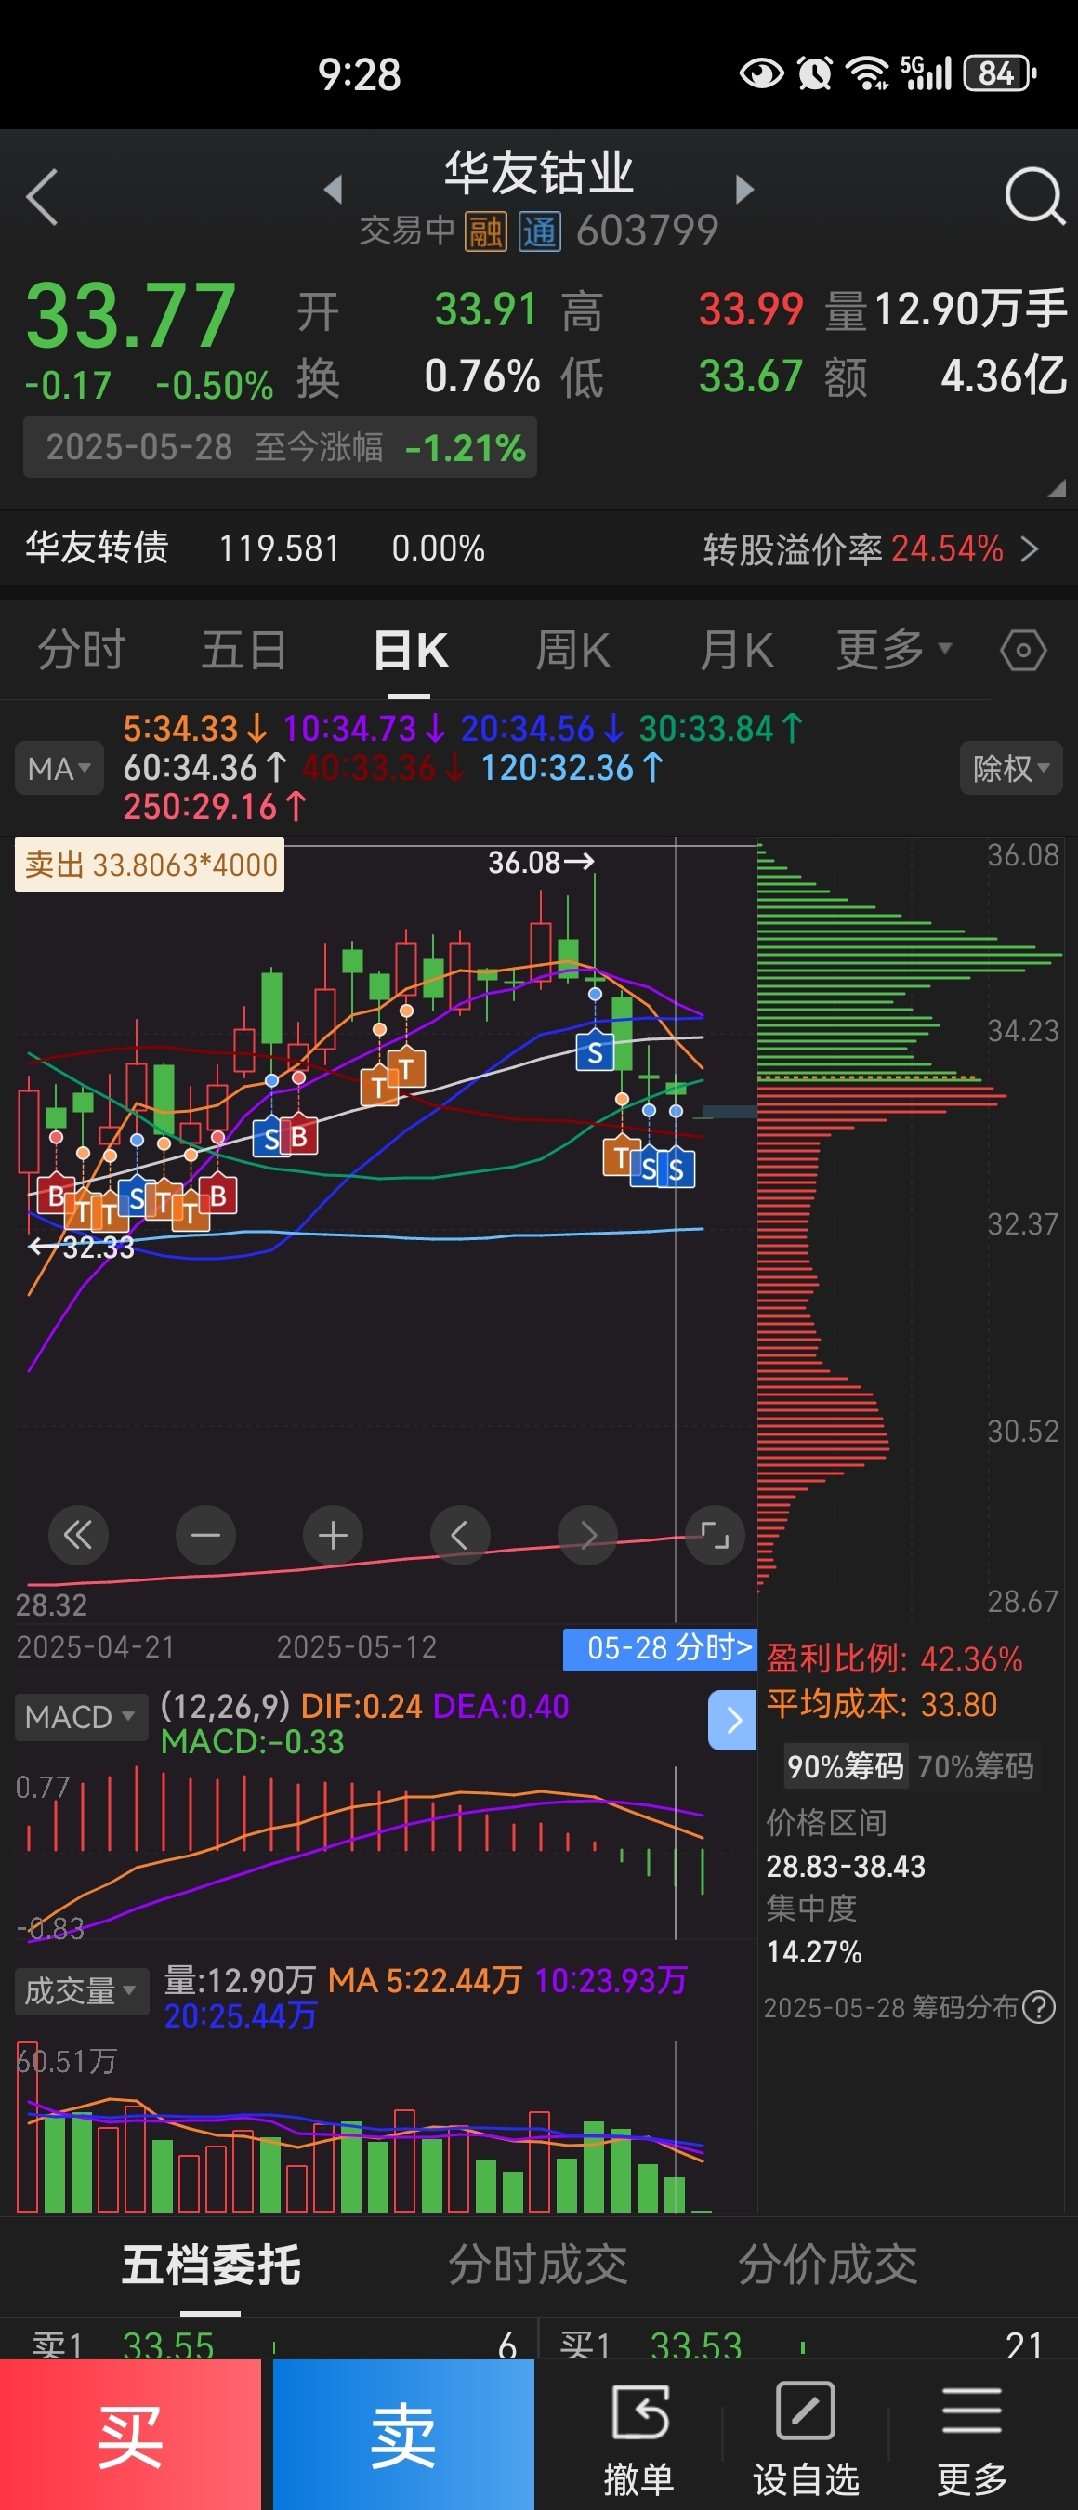1078x2510 pixels.
Task: Open 华友转债 convertible bond details chevron
Action: pyautogui.click(x=1030, y=548)
